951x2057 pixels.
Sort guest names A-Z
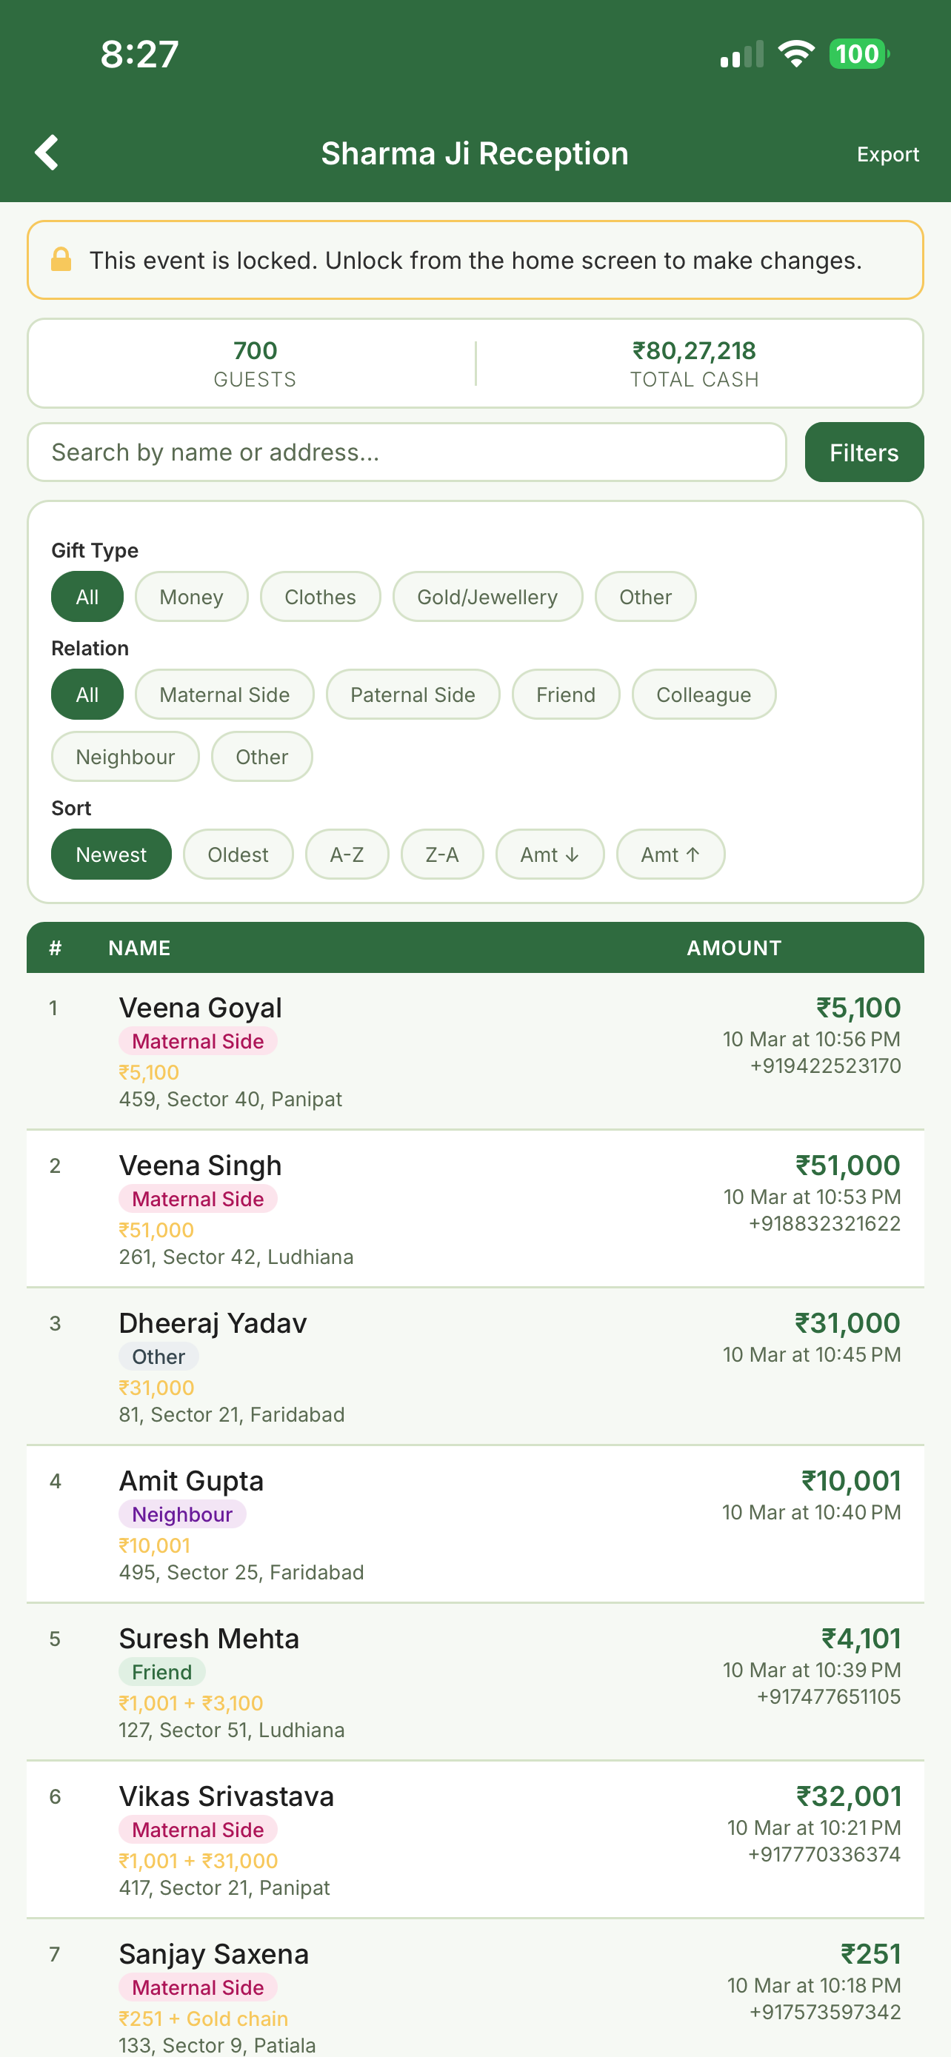click(x=347, y=854)
